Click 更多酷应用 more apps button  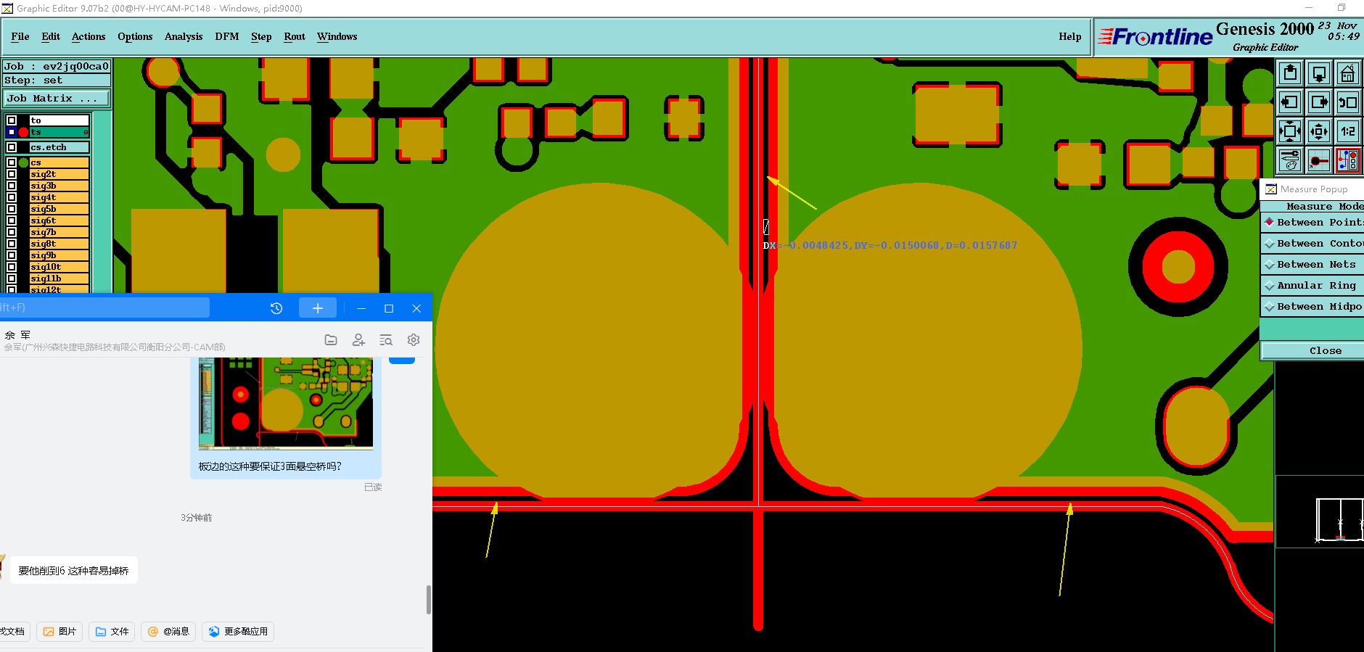238,632
